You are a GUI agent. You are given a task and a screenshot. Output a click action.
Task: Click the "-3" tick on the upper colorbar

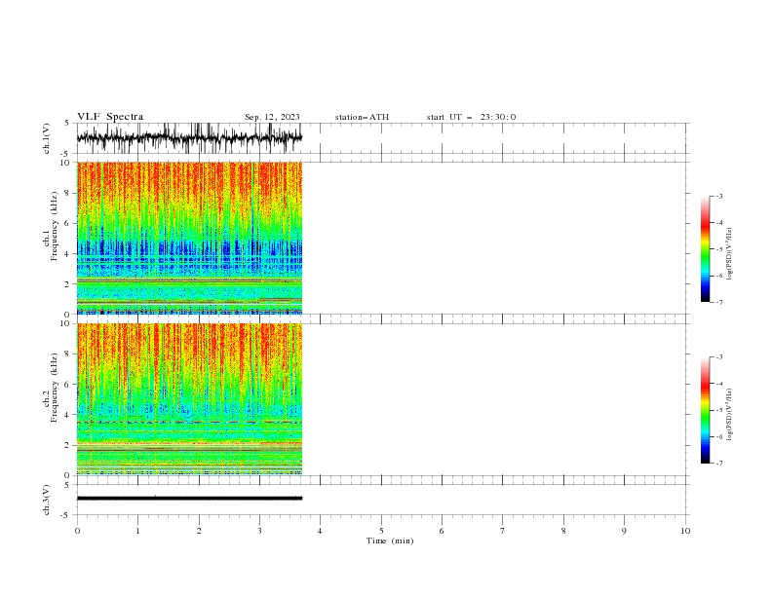718,196
